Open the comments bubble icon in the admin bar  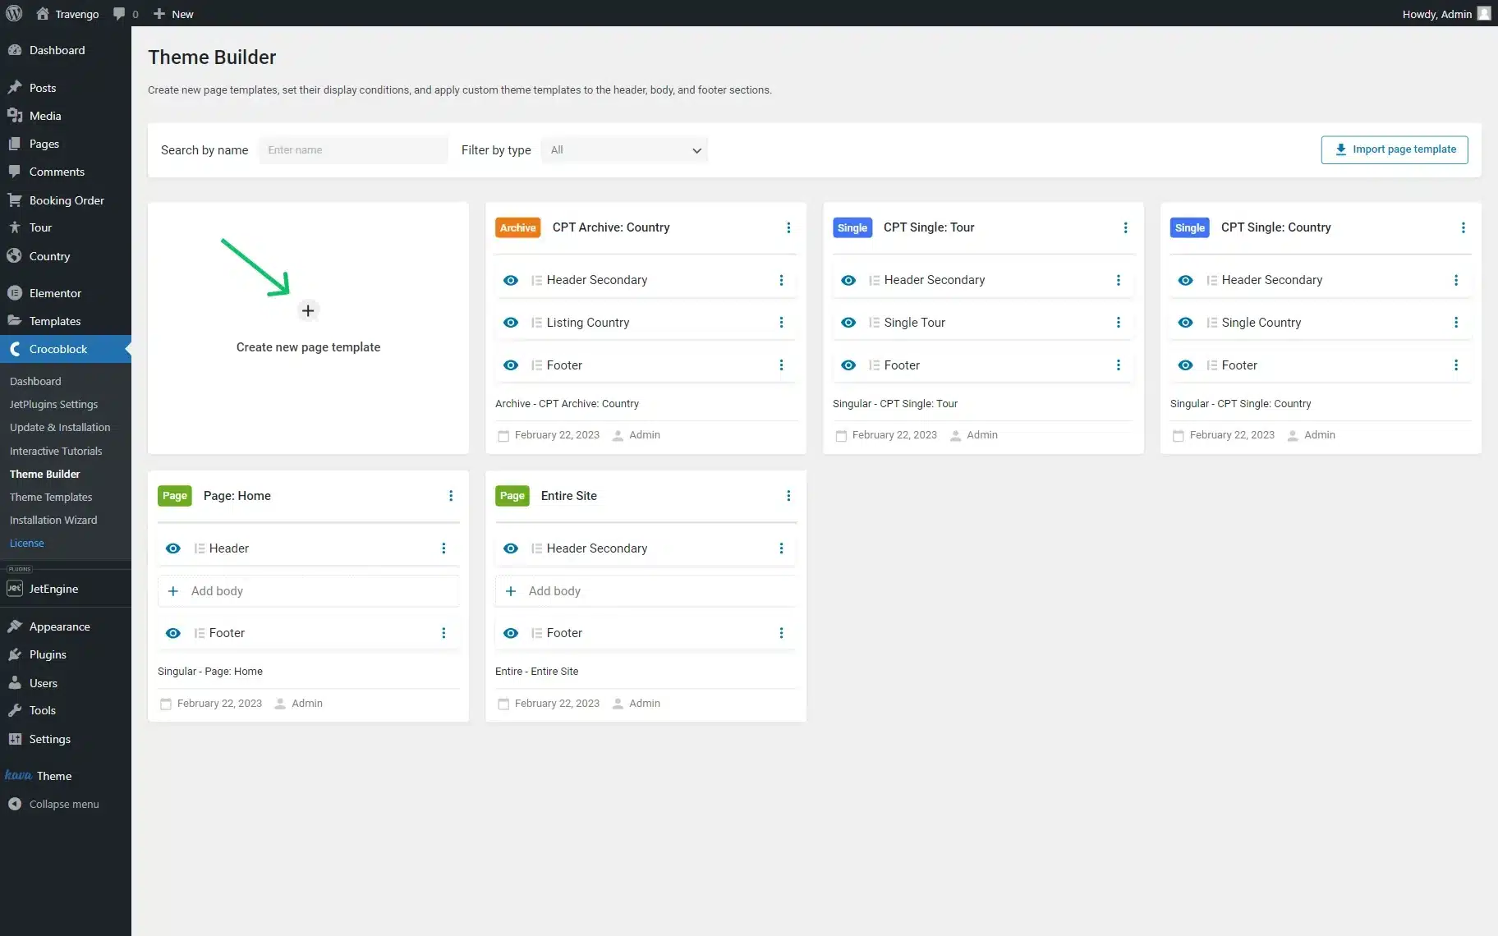(x=120, y=14)
